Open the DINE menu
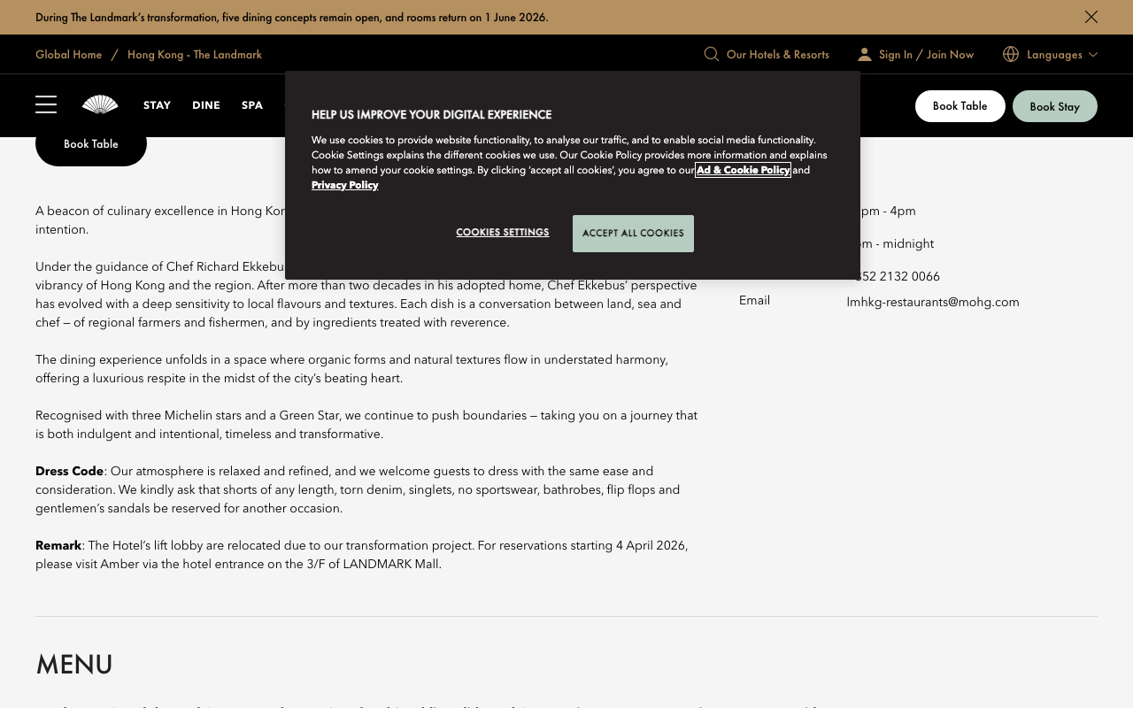 coord(206,105)
